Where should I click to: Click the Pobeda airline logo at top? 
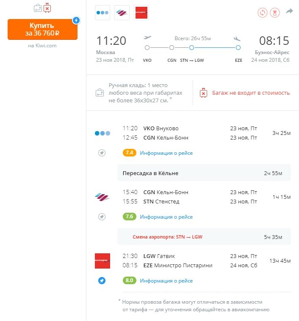pyautogui.click(x=102, y=13)
